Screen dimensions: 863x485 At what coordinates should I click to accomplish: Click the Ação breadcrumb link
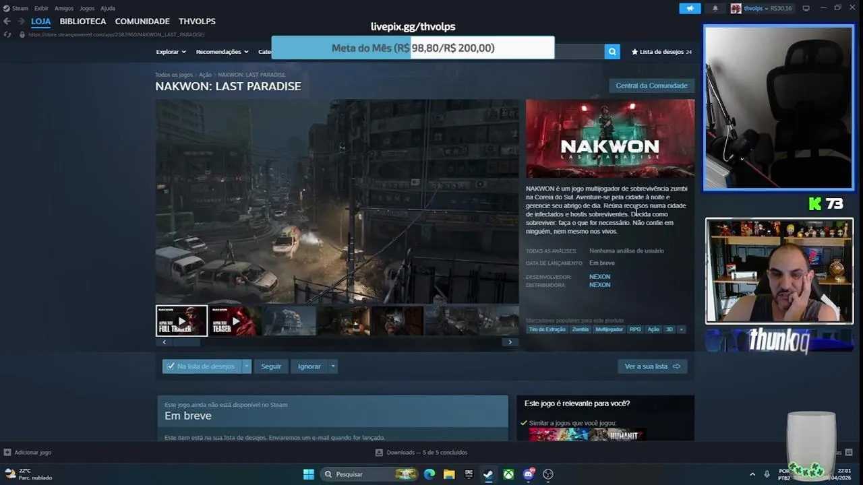click(x=205, y=75)
